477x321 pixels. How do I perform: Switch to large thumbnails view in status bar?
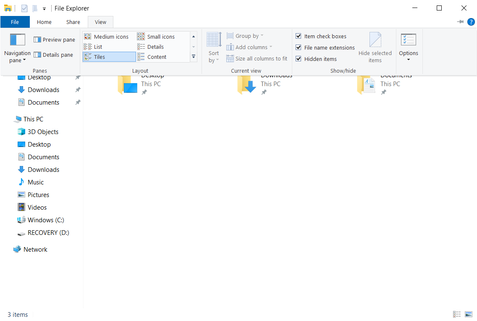(x=469, y=314)
